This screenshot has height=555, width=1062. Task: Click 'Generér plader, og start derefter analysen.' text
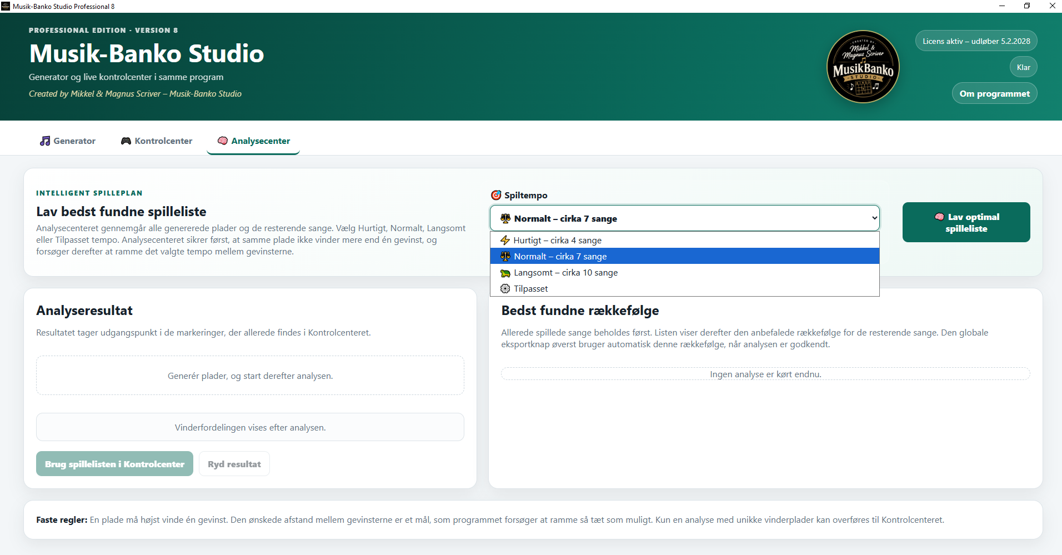[x=251, y=376]
